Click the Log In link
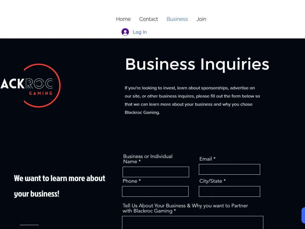This screenshot has width=305, height=229. point(140,32)
